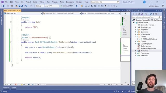Go to next issue arrow in editor footer
The image size is (166, 93).
[x=33, y=84]
